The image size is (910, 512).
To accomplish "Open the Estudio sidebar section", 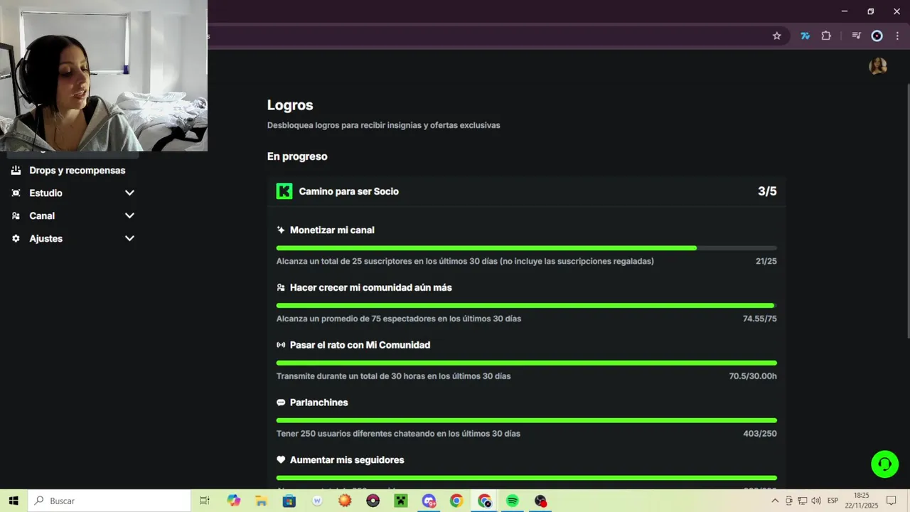I will 45,193.
